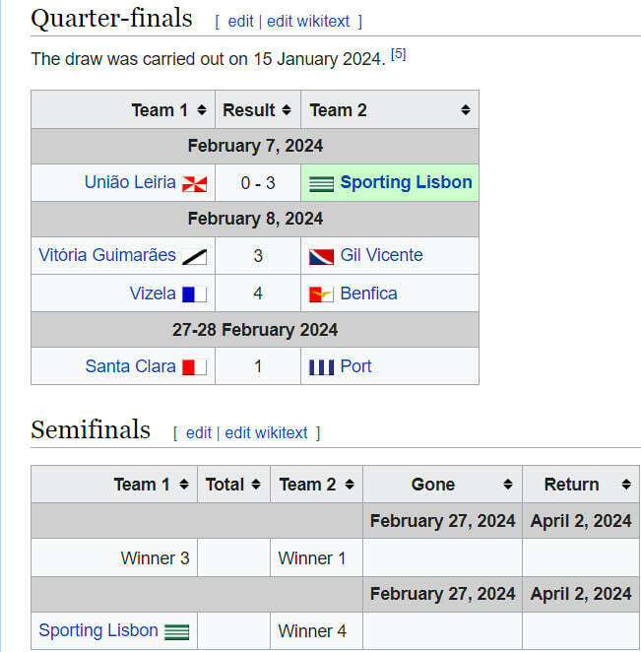
Task: Open the Benfica team link
Action: (x=368, y=293)
